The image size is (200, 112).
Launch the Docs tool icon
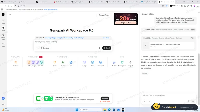coord(71,62)
